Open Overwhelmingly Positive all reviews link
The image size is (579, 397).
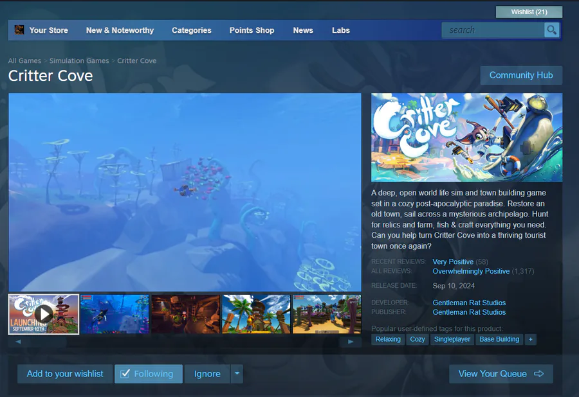tap(471, 271)
